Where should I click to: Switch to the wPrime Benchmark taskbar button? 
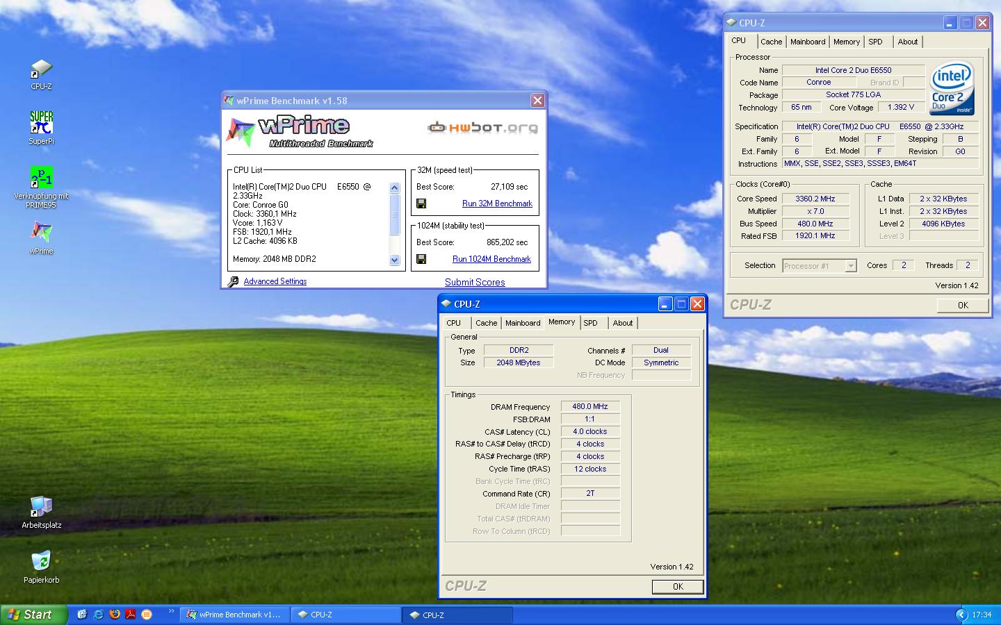pos(234,615)
